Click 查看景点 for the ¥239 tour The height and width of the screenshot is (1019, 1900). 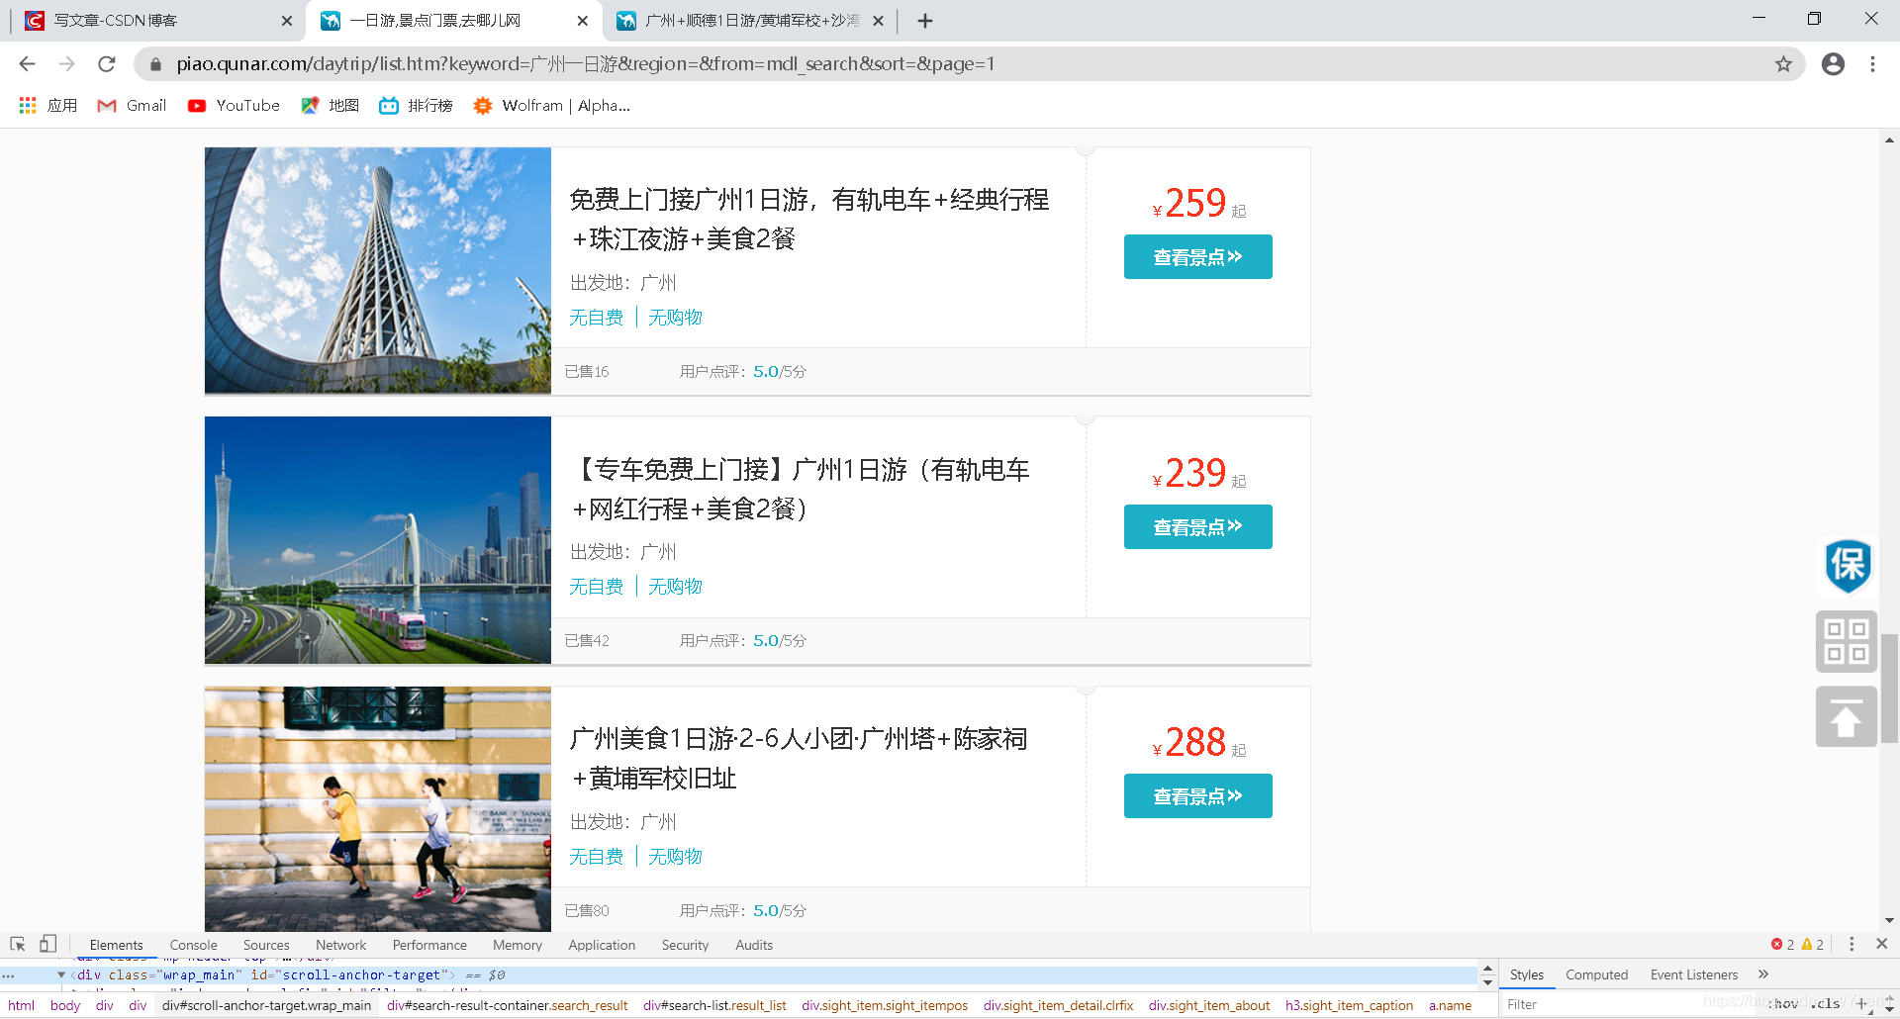point(1197,527)
